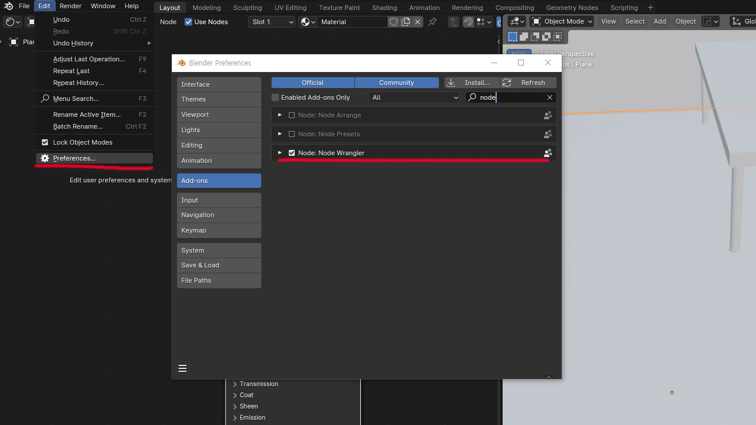Select the intersect selection mode icon
Screen dimensions: 756x425
[x=558, y=37]
